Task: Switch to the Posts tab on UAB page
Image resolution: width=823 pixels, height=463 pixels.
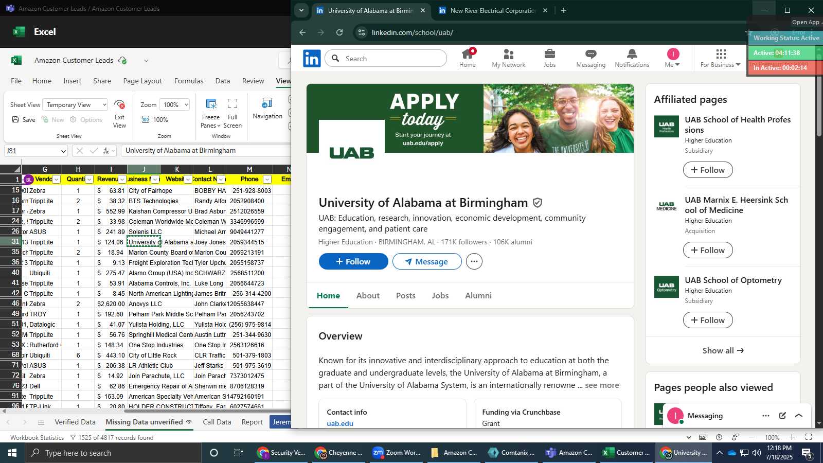Action: coord(405,296)
